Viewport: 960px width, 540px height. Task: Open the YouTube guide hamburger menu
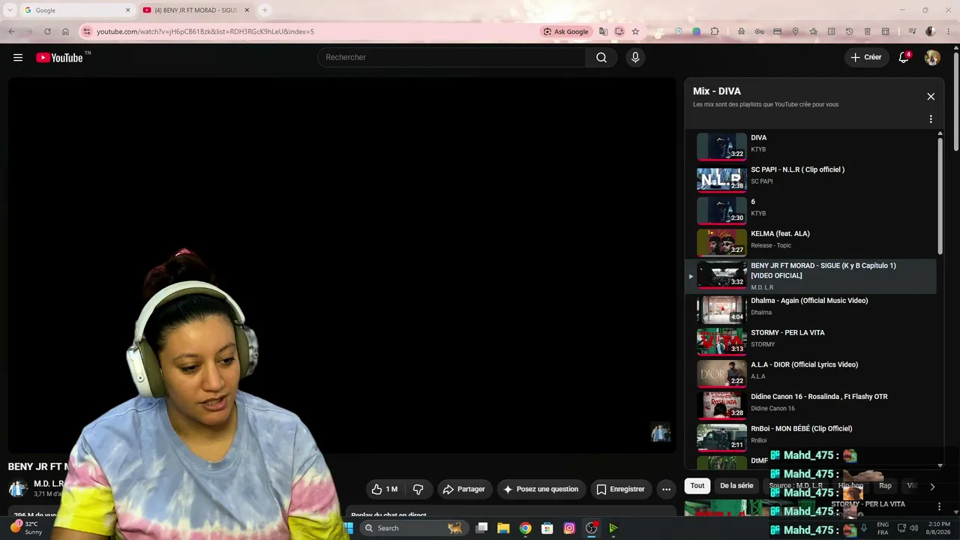(x=18, y=58)
